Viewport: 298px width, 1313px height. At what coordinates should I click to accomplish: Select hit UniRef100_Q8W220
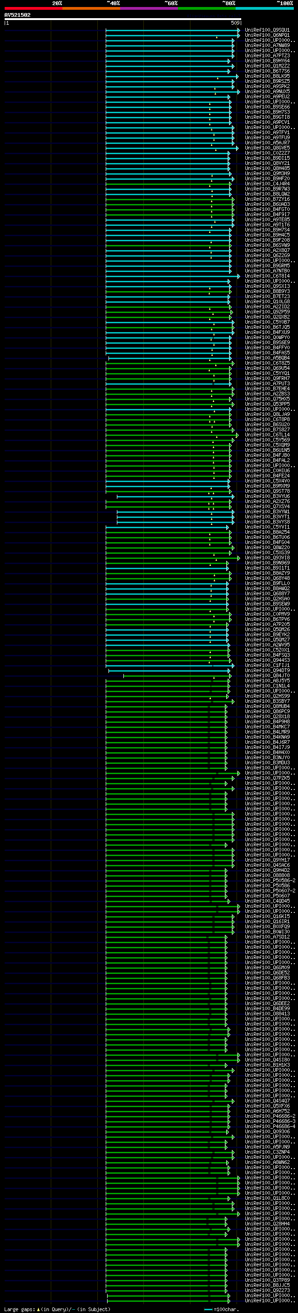click(x=267, y=547)
